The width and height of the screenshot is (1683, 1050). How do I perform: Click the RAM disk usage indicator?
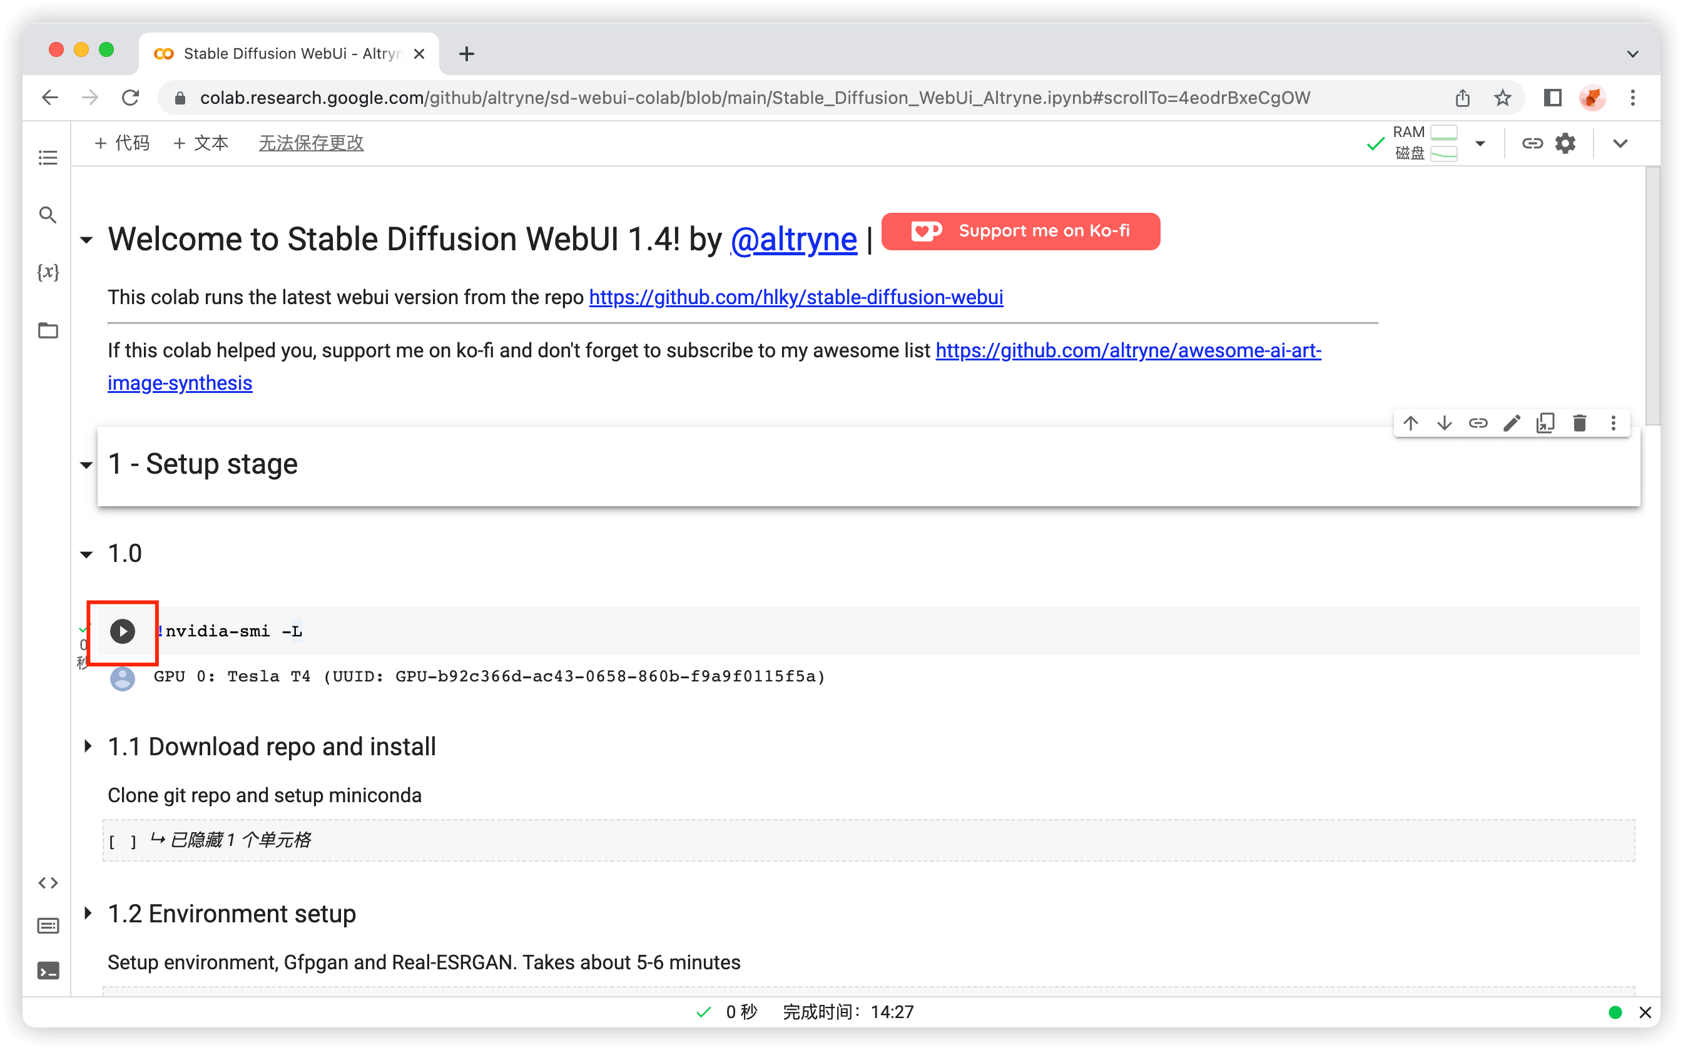[1425, 143]
